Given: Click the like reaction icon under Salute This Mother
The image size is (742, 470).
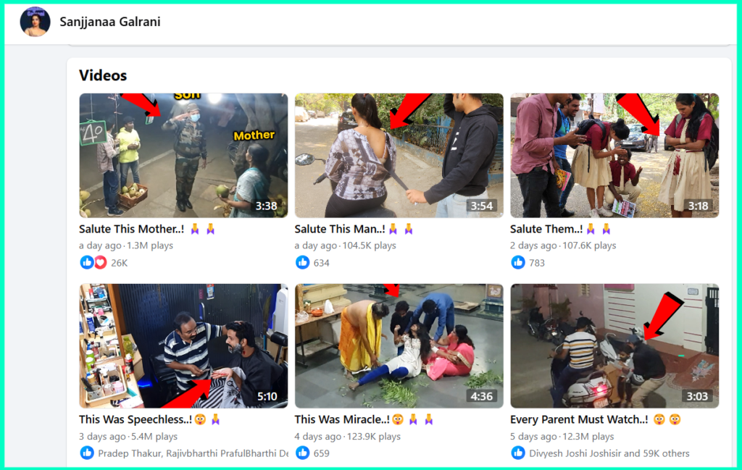Looking at the screenshot, I should point(86,262).
